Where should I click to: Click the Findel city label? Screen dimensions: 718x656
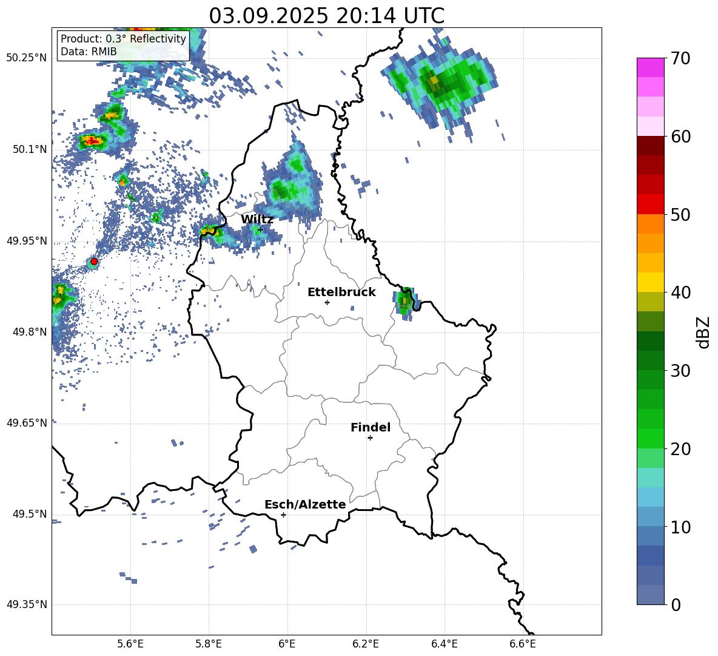pyautogui.click(x=371, y=427)
